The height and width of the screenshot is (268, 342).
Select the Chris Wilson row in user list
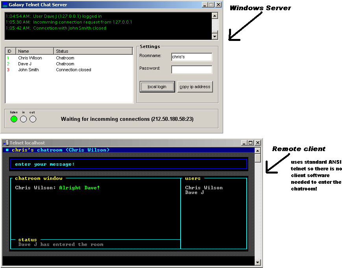(x=69, y=58)
